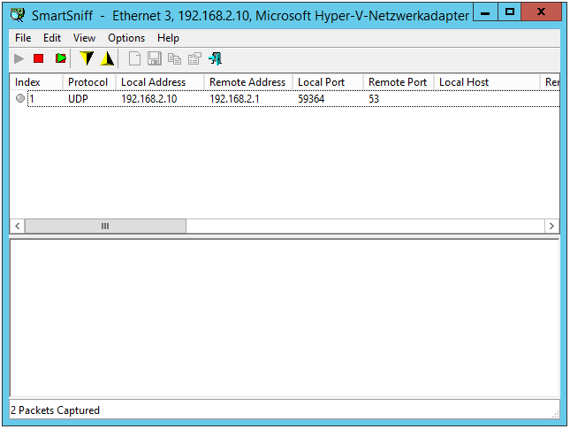
Task: Open the View menu
Action: coord(85,38)
